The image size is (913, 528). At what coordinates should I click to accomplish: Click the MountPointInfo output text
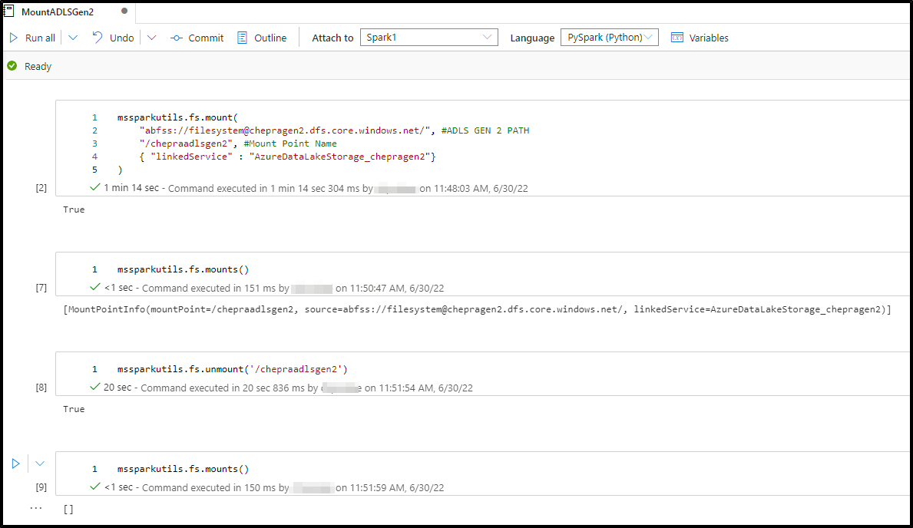pyautogui.click(x=477, y=309)
